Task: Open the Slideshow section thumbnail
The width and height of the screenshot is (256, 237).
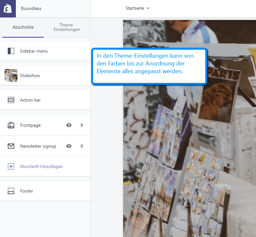Action: pyautogui.click(x=11, y=75)
